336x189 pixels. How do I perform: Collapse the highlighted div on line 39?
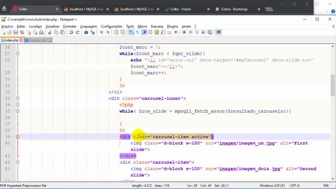[x=17, y=136]
